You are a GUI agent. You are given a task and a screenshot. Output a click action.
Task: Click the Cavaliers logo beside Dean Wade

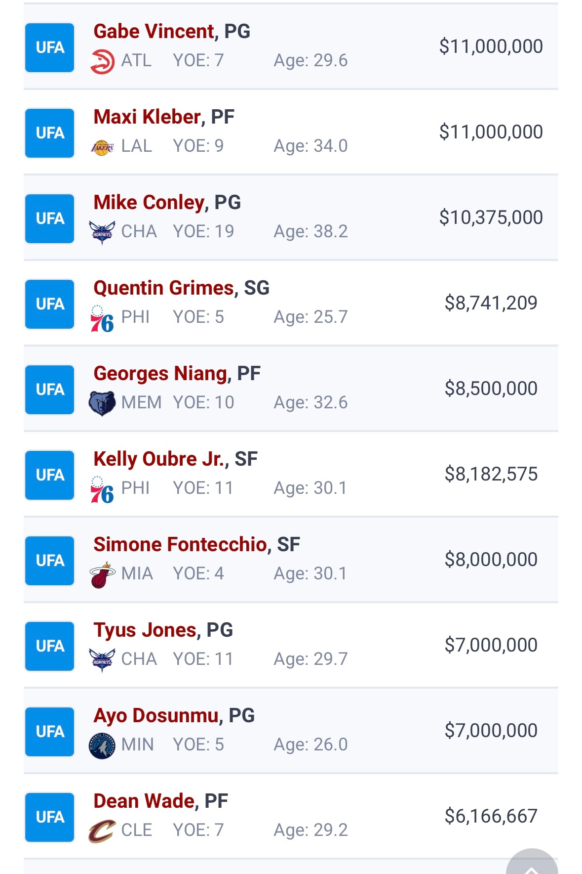point(102,831)
